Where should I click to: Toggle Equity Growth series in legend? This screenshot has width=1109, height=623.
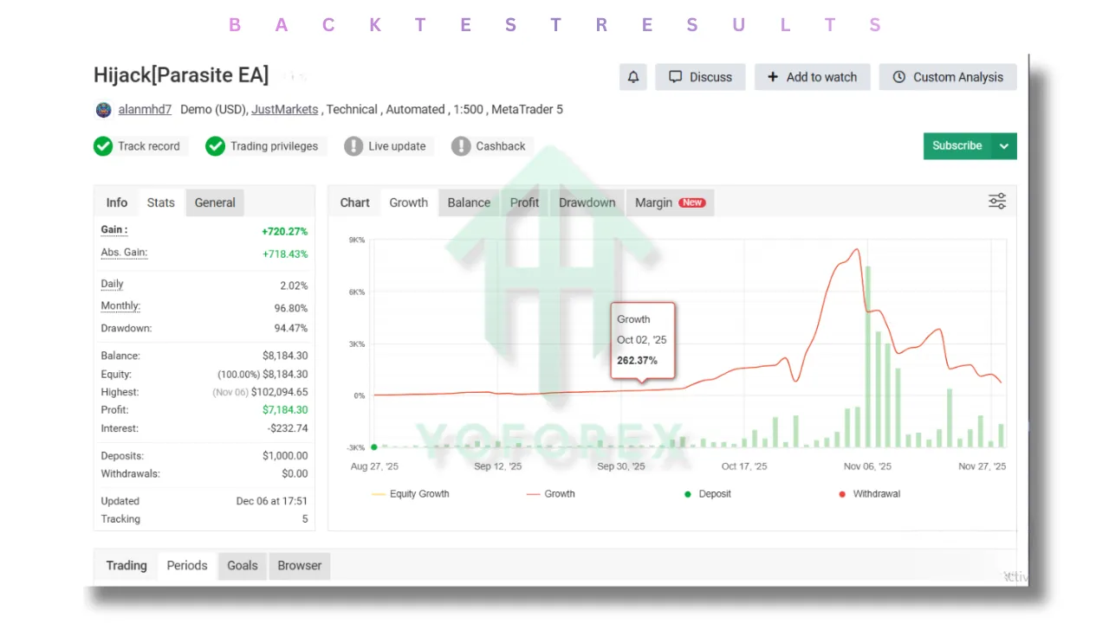411,494
